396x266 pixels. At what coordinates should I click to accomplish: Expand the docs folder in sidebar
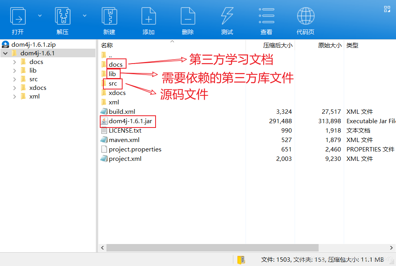tap(15, 62)
